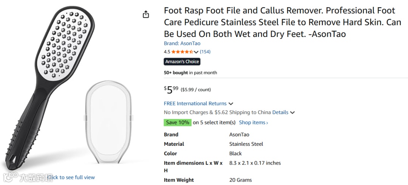This screenshot has height=185, width=408.
Task: Click the 4.5 rating number
Action: (167, 52)
